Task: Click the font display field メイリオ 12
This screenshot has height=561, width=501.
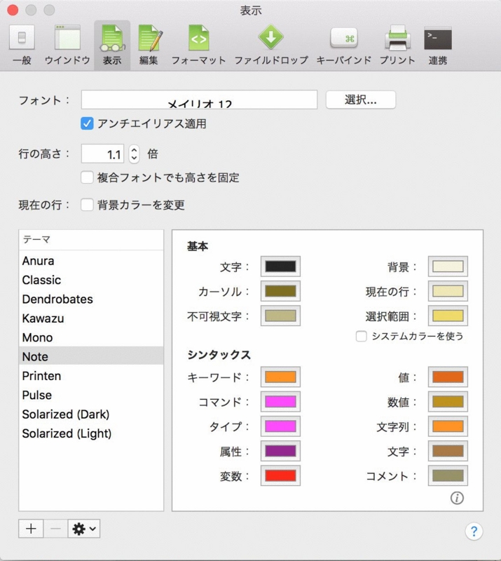Action: [199, 100]
